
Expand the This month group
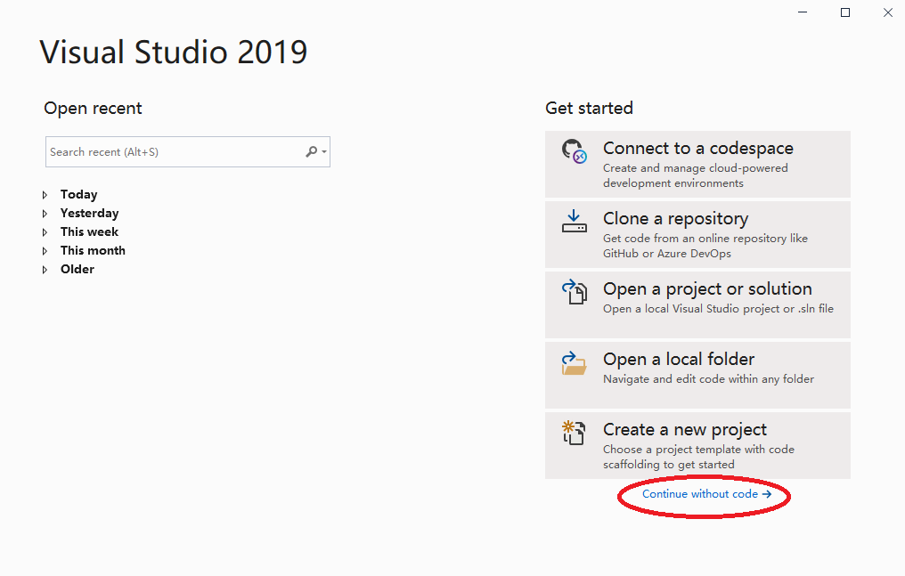coord(45,251)
